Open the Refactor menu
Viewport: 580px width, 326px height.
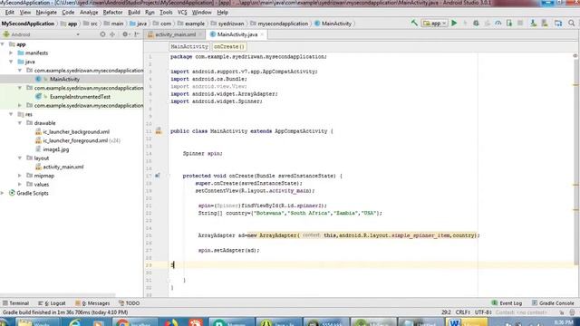point(112,12)
